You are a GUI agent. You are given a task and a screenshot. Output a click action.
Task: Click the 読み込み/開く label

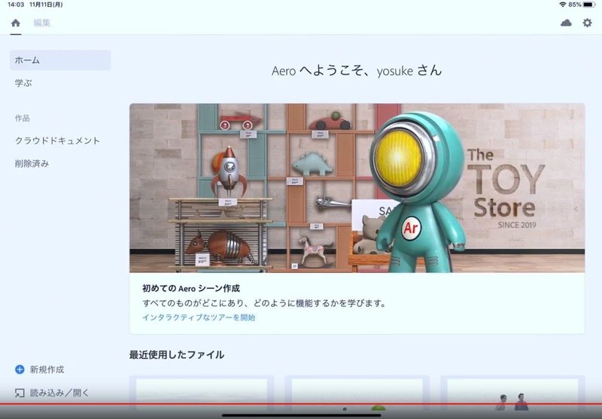pos(59,393)
